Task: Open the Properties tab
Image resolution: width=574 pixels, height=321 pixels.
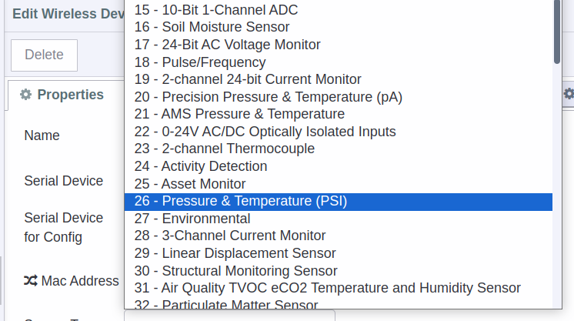Action: coord(62,95)
